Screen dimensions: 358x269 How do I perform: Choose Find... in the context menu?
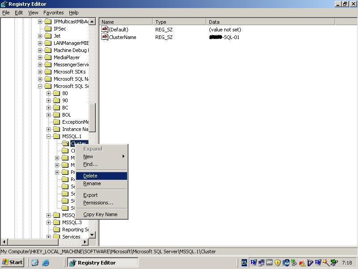coord(102,164)
